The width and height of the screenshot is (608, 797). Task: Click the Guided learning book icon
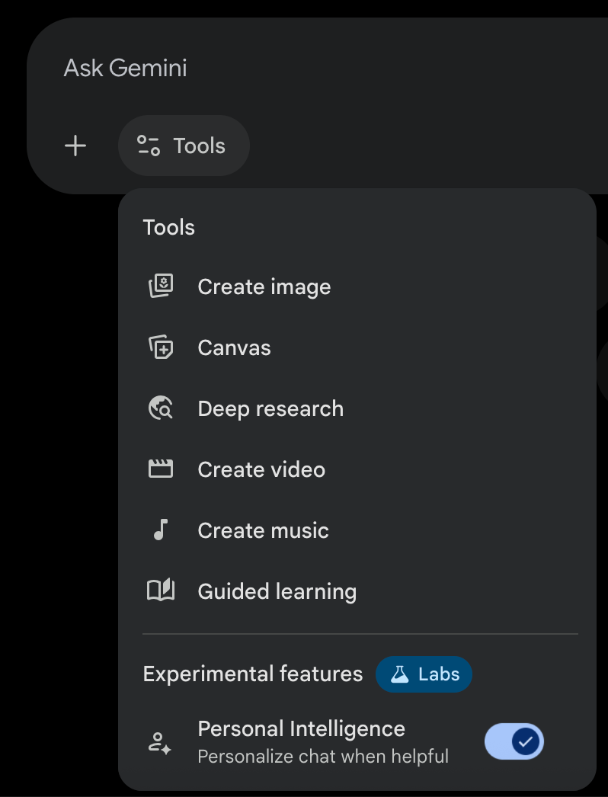pyautogui.click(x=161, y=591)
